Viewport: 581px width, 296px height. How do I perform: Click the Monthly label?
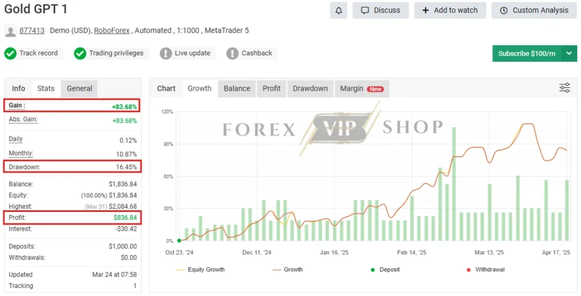click(x=21, y=153)
